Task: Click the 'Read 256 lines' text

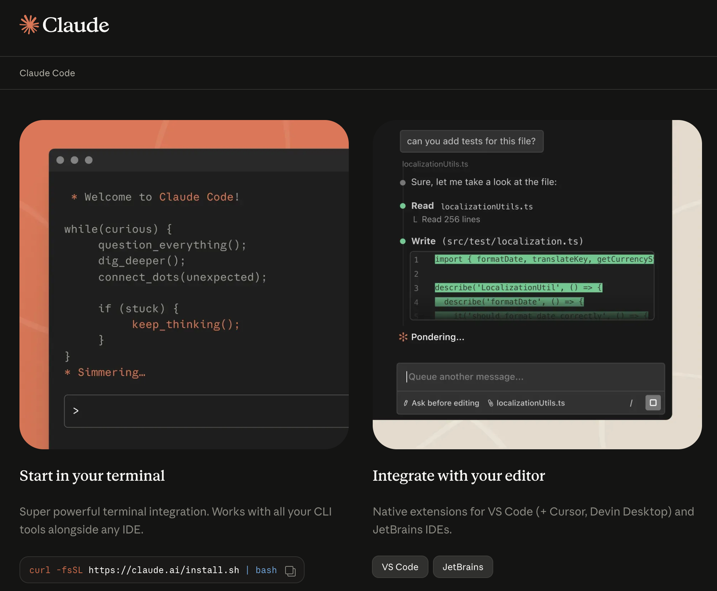Action: (x=451, y=220)
